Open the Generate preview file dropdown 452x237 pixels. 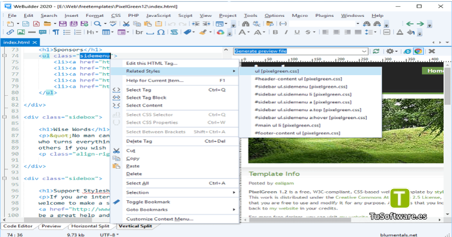364,51
